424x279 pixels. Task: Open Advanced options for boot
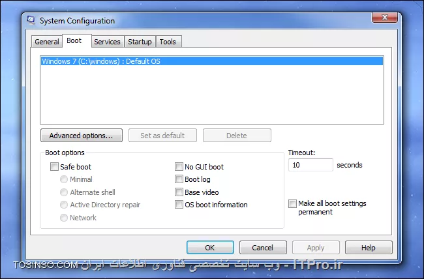point(82,135)
